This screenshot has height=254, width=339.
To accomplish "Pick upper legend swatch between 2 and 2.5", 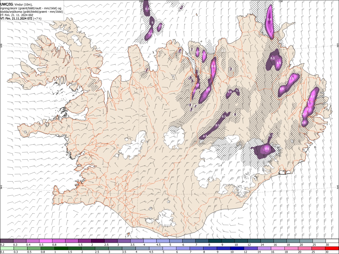I will [98, 241].
